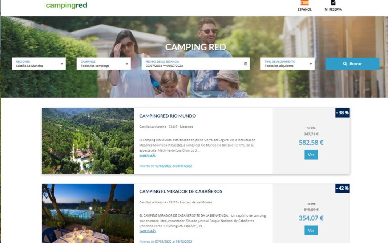Click the Fechas de su estancia field

(x=195, y=64)
